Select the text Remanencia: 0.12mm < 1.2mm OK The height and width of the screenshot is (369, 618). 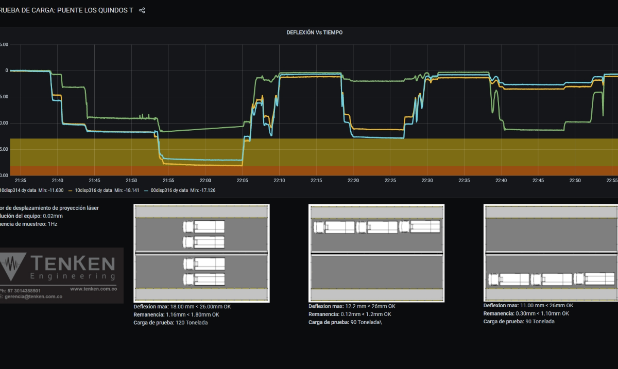pos(350,314)
